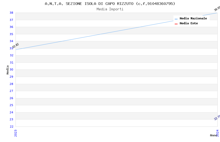The image size is (220, 142).
Task: Click the Anno axis title
Action: [x=214, y=135]
